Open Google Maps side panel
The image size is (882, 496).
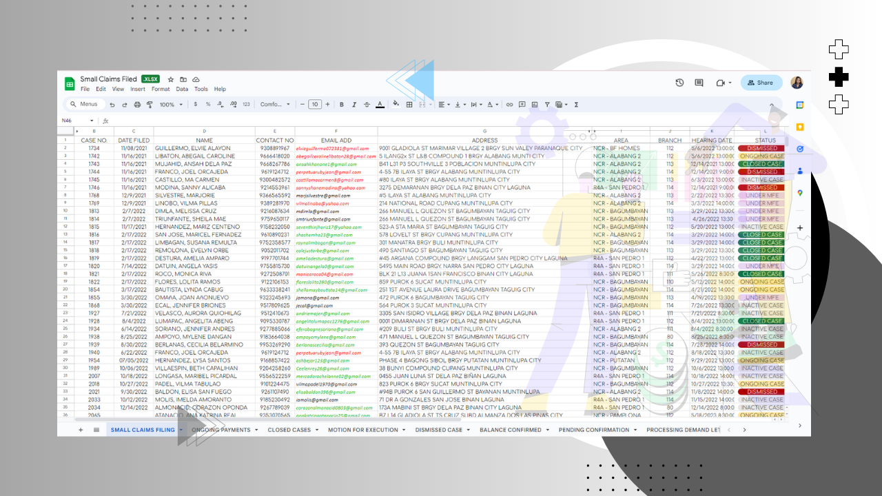800,193
